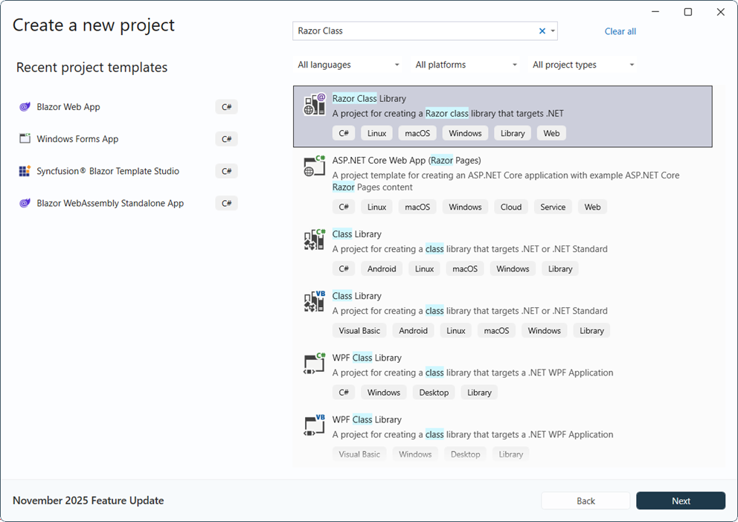Click the Windows Forms App icon

click(x=25, y=139)
